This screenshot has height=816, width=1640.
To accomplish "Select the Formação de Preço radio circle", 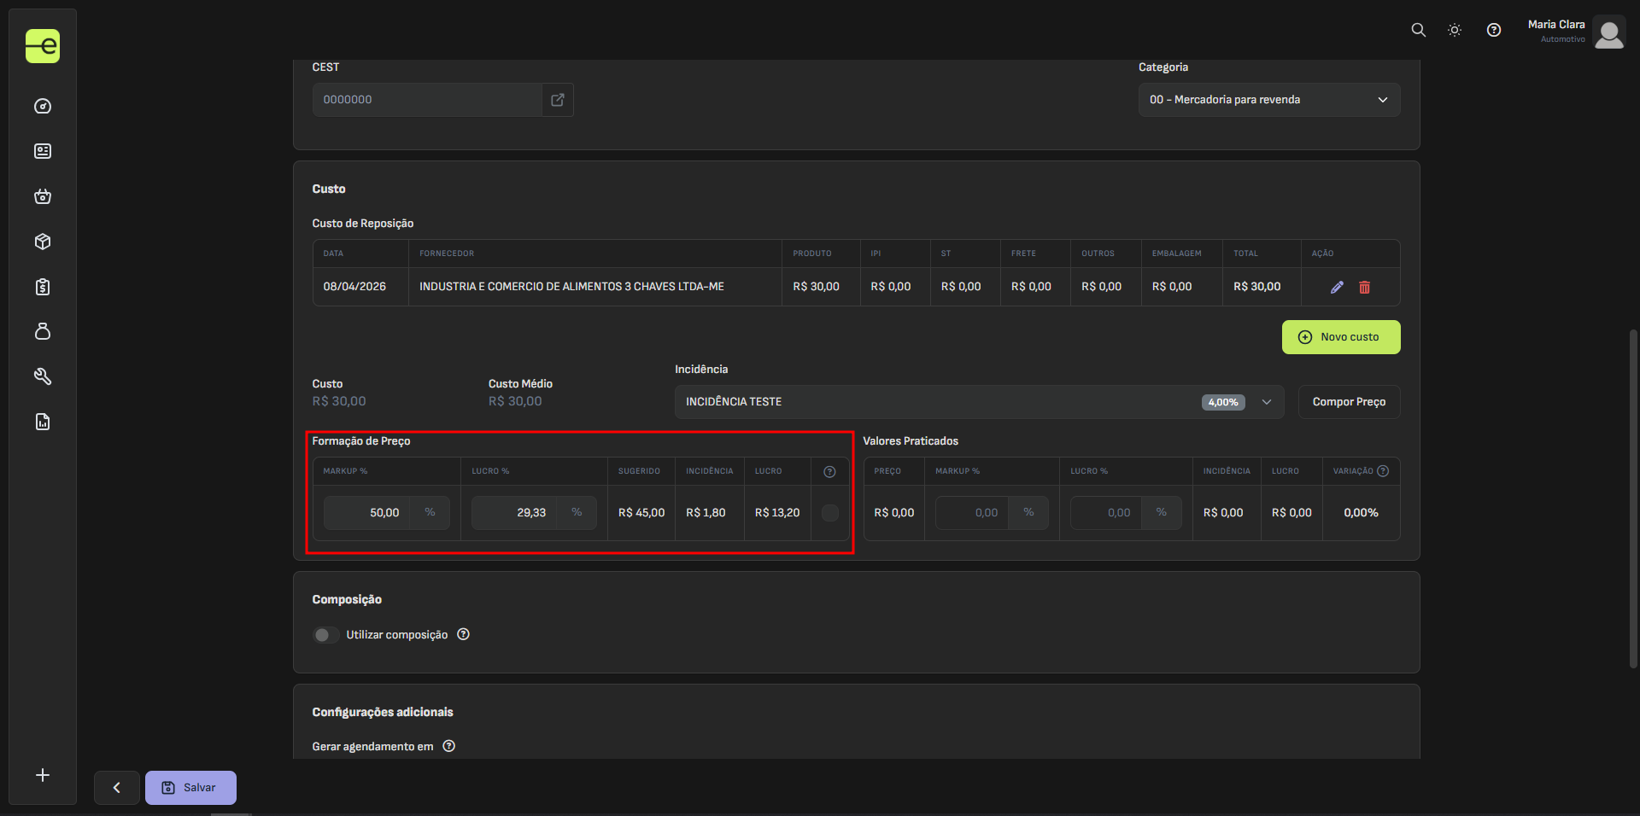I will click(829, 513).
